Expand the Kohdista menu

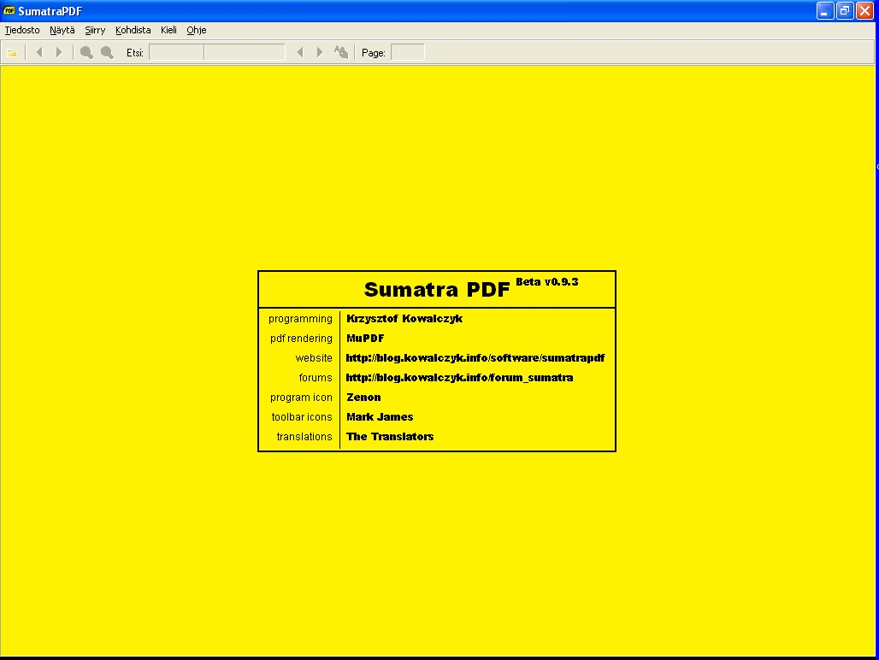pyautogui.click(x=133, y=30)
